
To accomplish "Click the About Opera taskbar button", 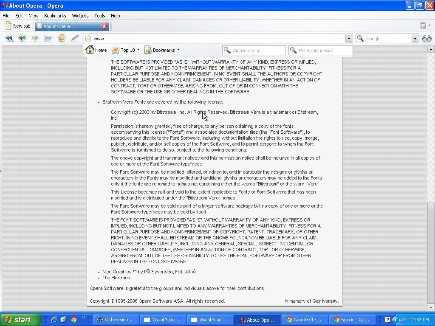I will pyautogui.click(x=257, y=320).
